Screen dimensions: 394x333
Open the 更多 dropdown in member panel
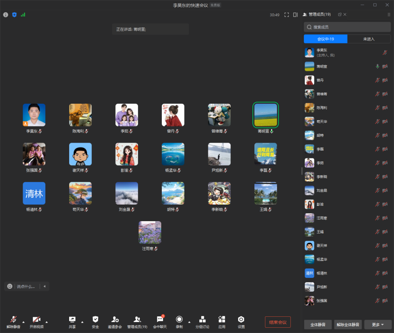377,324
